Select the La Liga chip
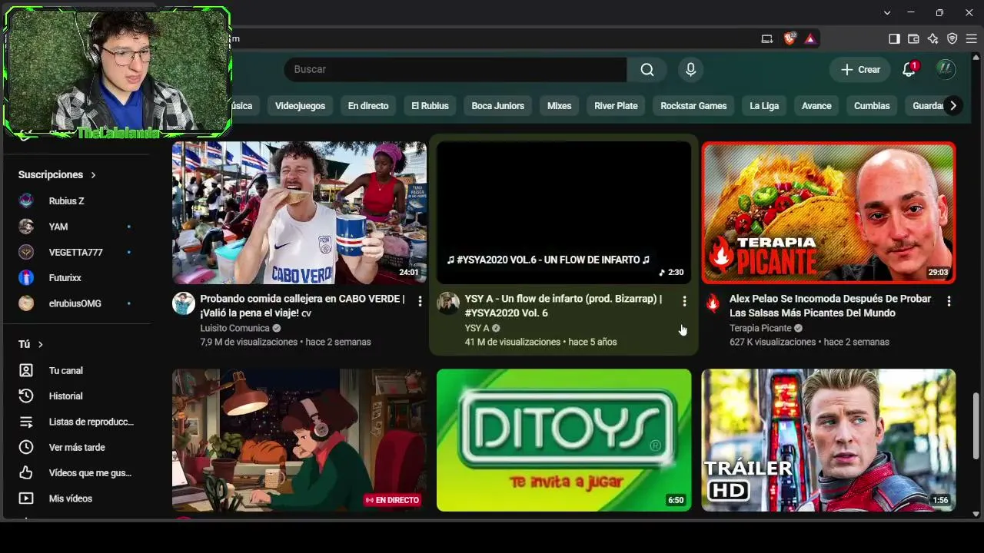This screenshot has height=553, width=984. 764,106
